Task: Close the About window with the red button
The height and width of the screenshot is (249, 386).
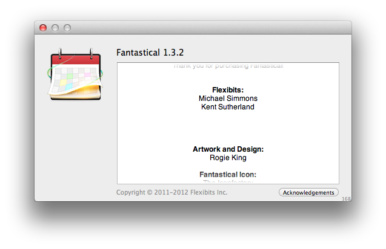Action: tap(43, 28)
